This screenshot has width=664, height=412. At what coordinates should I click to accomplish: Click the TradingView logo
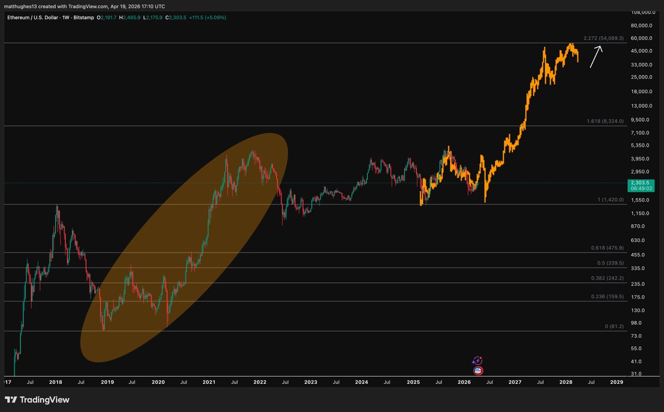tap(37, 400)
